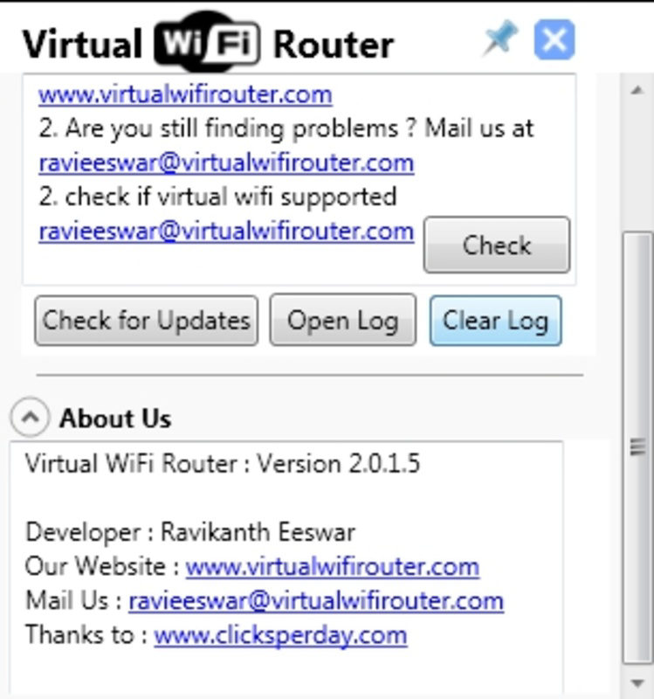Image resolution: width=654 pixels, height=699 pixels.
Task: Click the 'Version 2.0.1.5' text line
Action: coord(223,464)
